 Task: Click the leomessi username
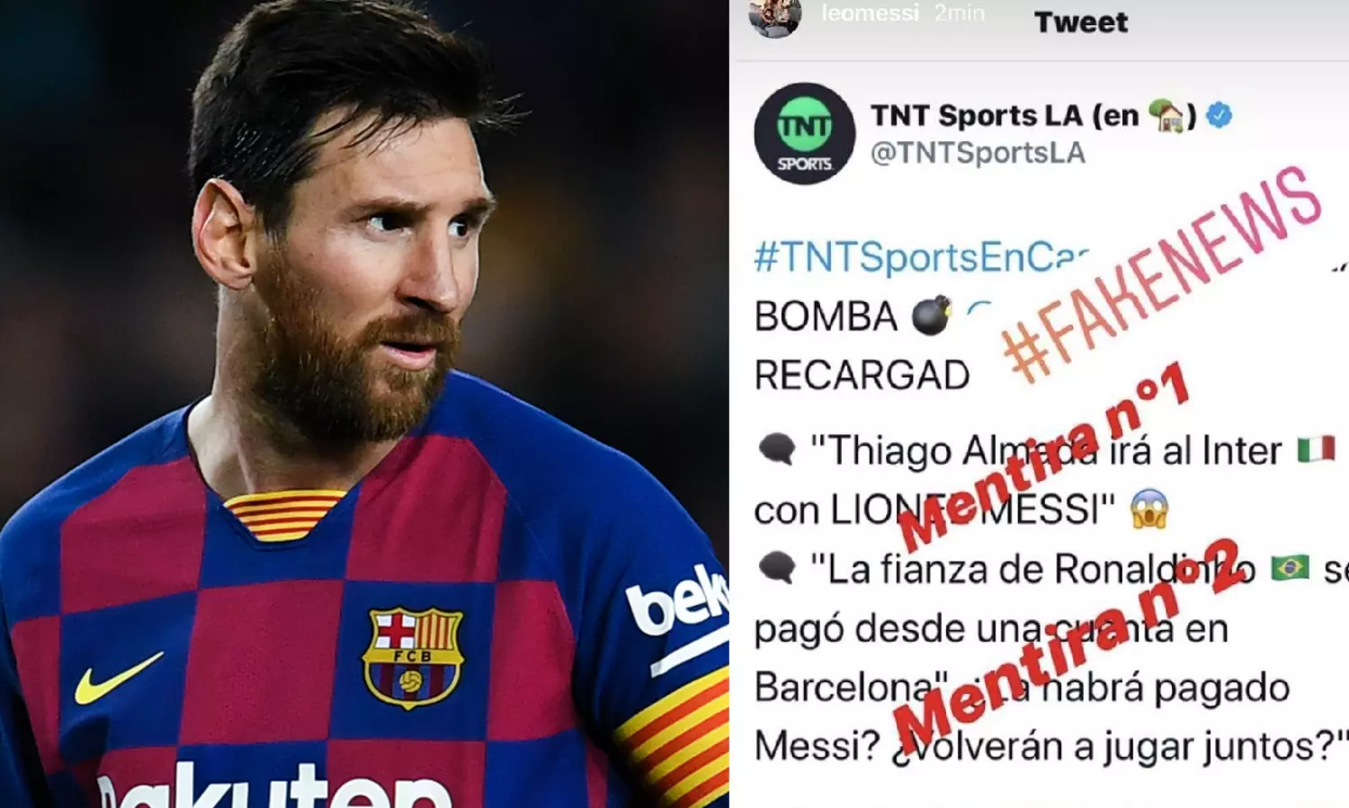pyautogui.click(x=871, y=13)
